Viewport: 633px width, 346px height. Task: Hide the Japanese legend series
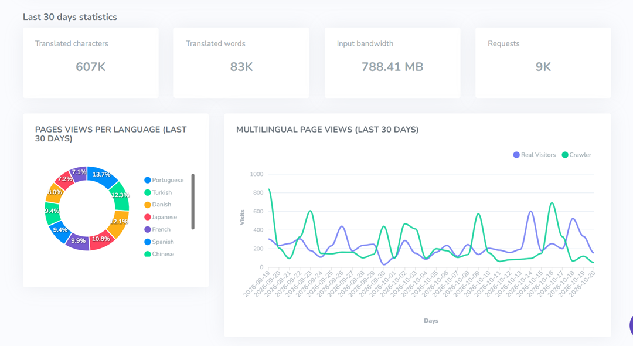(161, 217)
